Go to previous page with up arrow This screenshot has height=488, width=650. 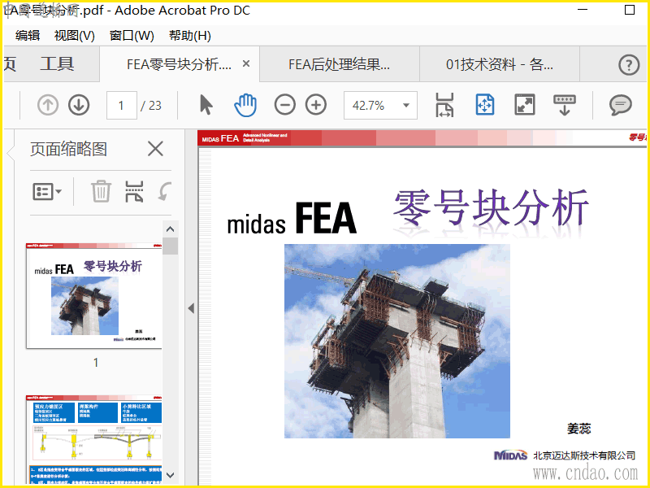48,105
